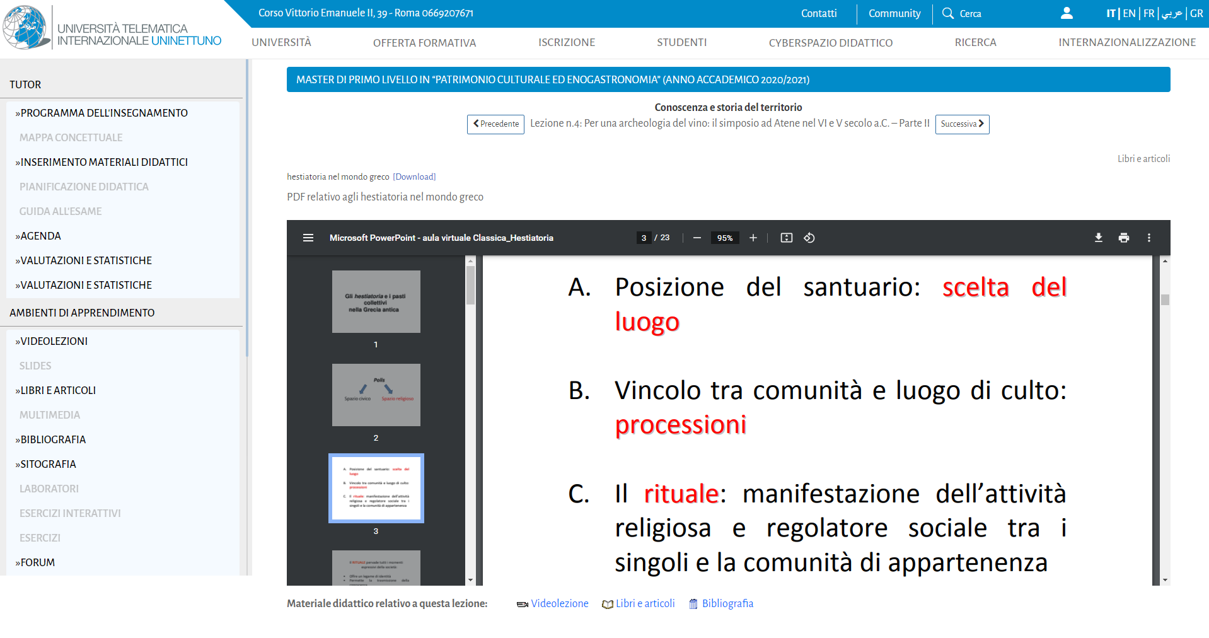Click the hestiatoria Download link
Image resolution: width=1209 pixels, height=638 pixels.
(414, 177)
